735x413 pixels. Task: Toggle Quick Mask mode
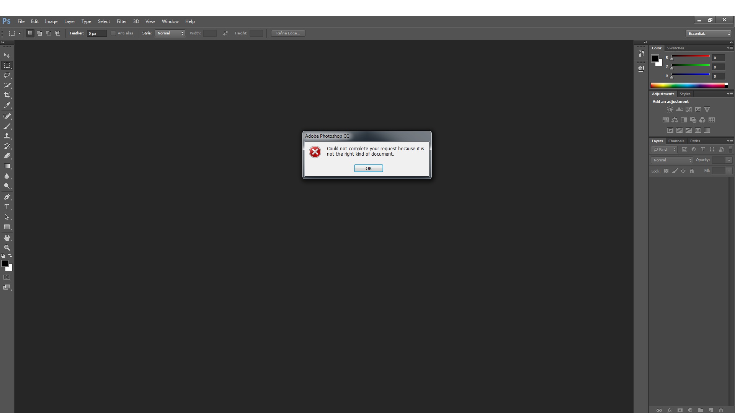(7, 277)
